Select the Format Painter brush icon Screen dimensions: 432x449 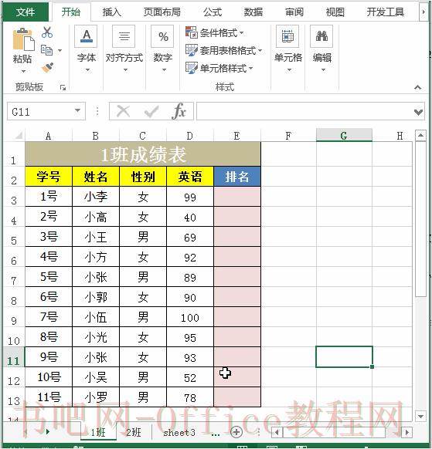click(47, 68)
